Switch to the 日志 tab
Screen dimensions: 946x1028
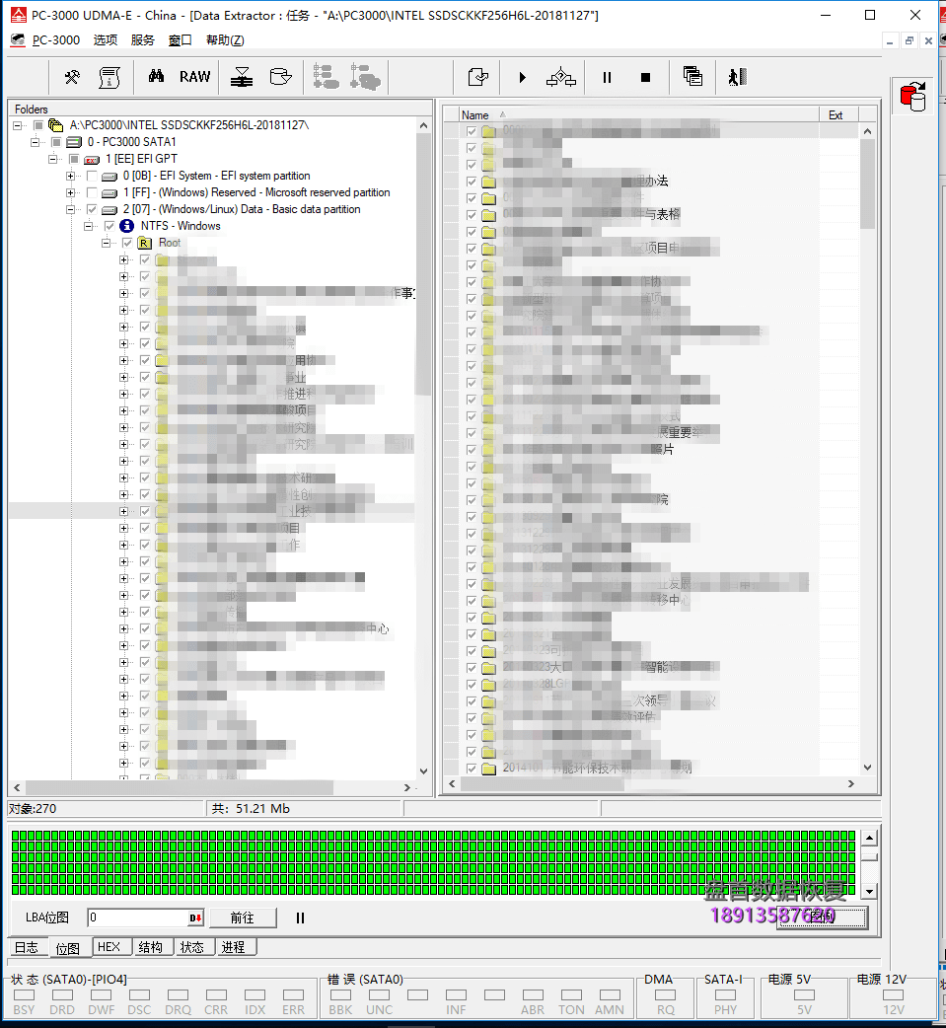[x=27, y=947]
